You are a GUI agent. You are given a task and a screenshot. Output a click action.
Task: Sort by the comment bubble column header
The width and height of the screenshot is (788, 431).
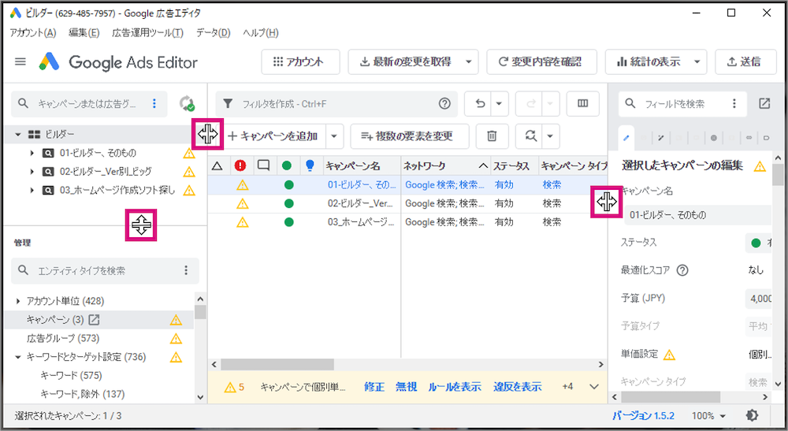pyautogui.click(x=263, y=165)
